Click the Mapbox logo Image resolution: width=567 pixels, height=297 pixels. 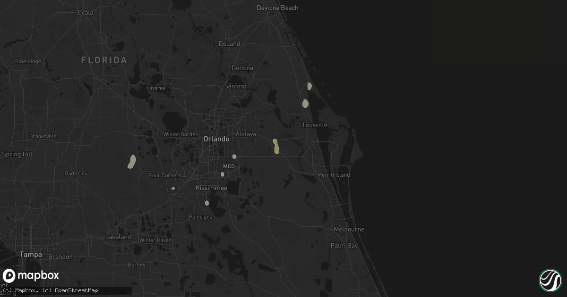(x=31, y=276)
